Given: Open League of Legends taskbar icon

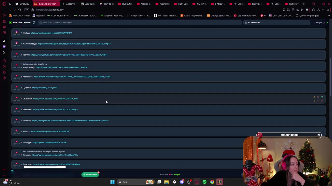Looking at the screenshot, I should tap(220, 182).
